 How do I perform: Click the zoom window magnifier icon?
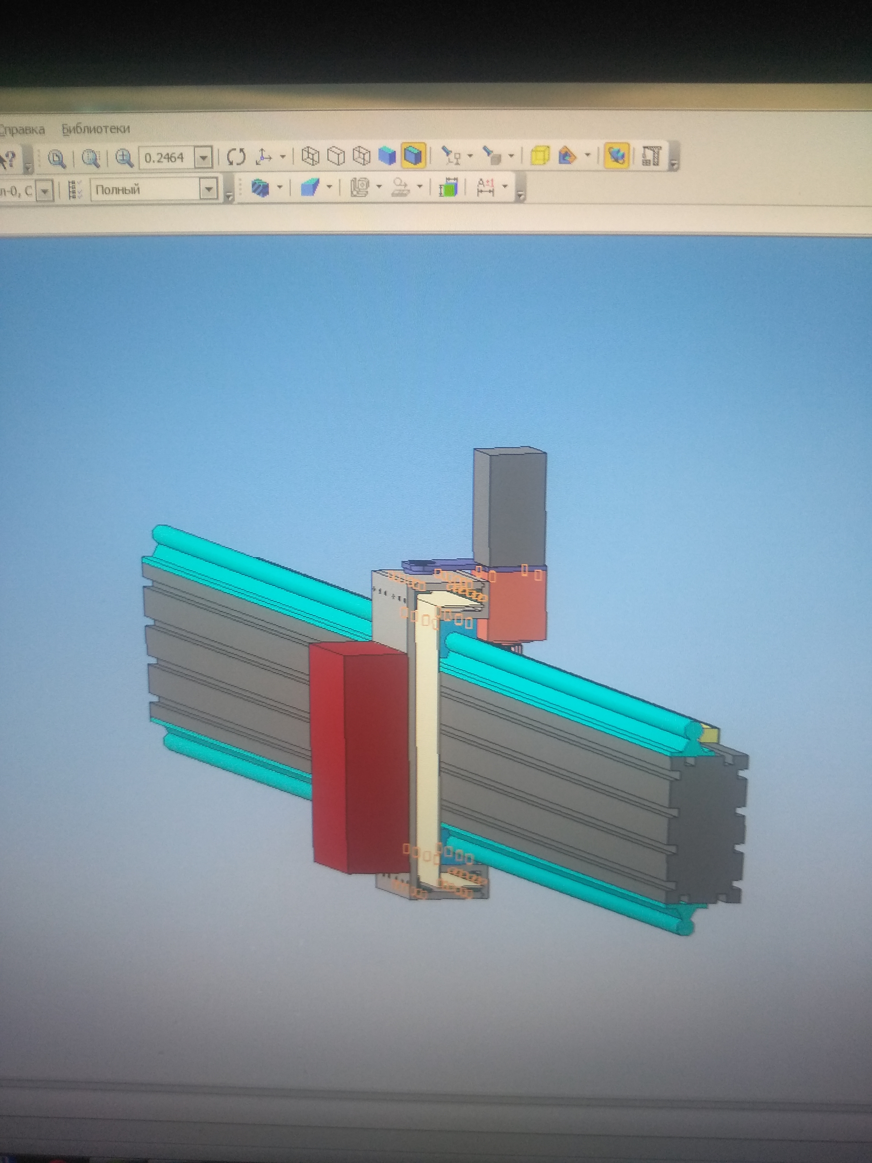(x=56, y=158)
